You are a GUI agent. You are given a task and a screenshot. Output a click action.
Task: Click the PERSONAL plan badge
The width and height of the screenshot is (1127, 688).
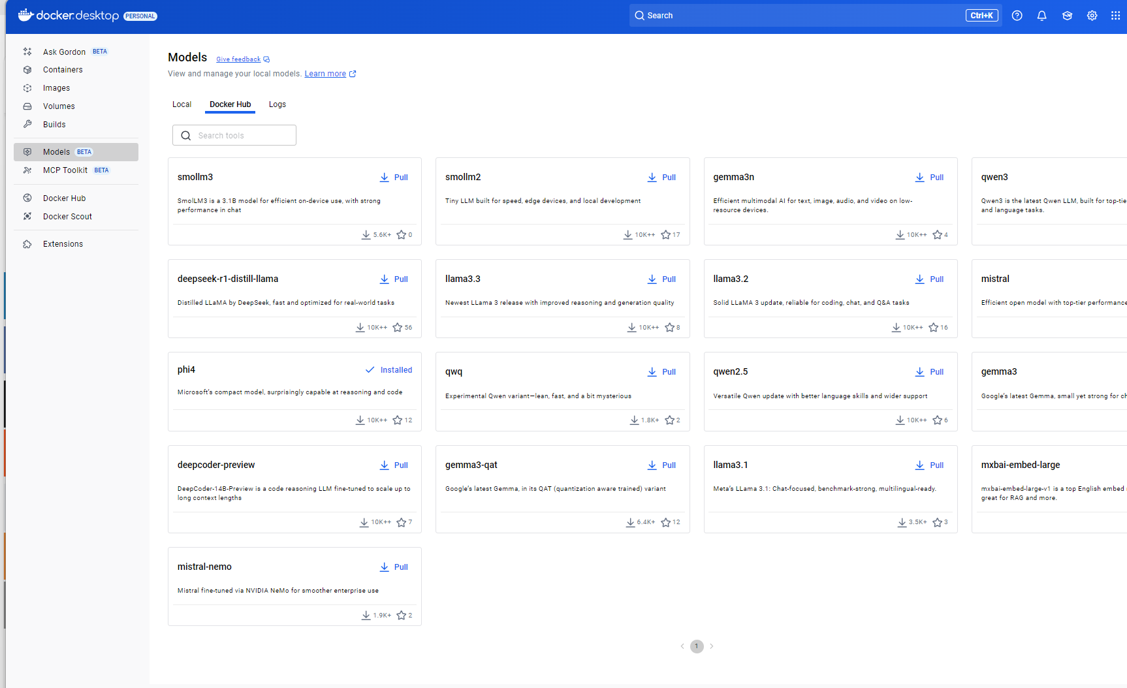140,16
